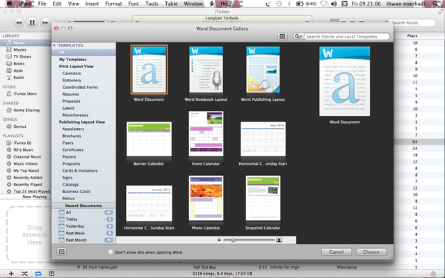The image size is (445, 278).
Task: Open Genius in iTunes sidebar
Action: (19, 126)
